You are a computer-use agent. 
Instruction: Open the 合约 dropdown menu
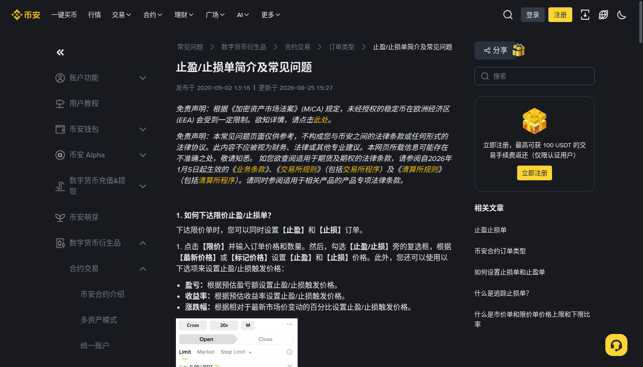coord(153,15)
